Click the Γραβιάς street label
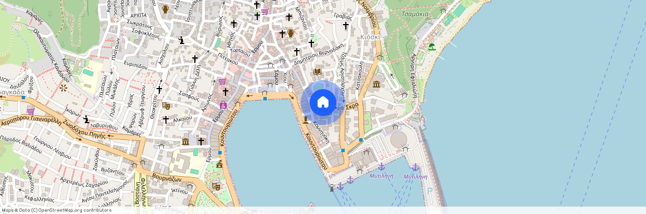646x214 pixels. [x=343, y=17]
